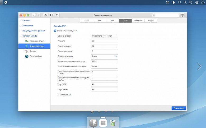Expand the 'Хранилище' sidebar section

click(28, 25)
